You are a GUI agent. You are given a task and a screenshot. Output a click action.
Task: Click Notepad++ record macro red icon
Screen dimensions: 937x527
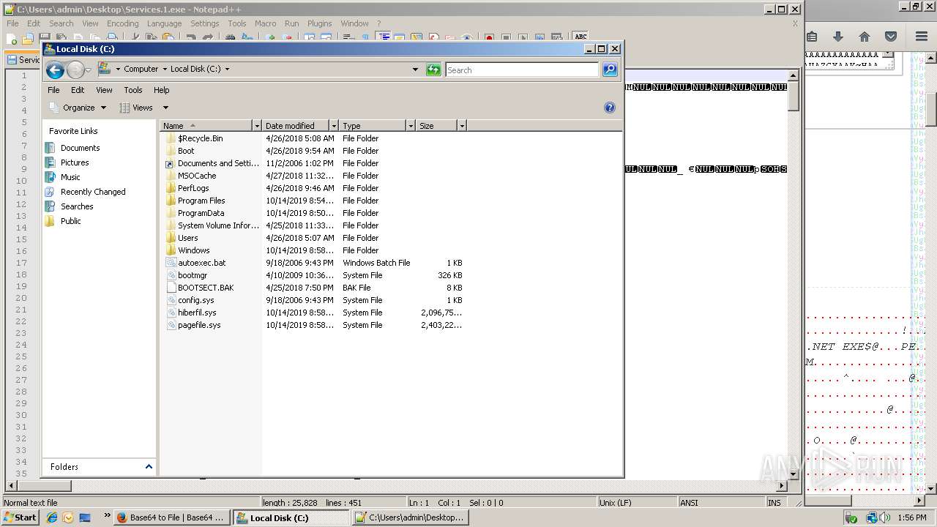[489, 37]
